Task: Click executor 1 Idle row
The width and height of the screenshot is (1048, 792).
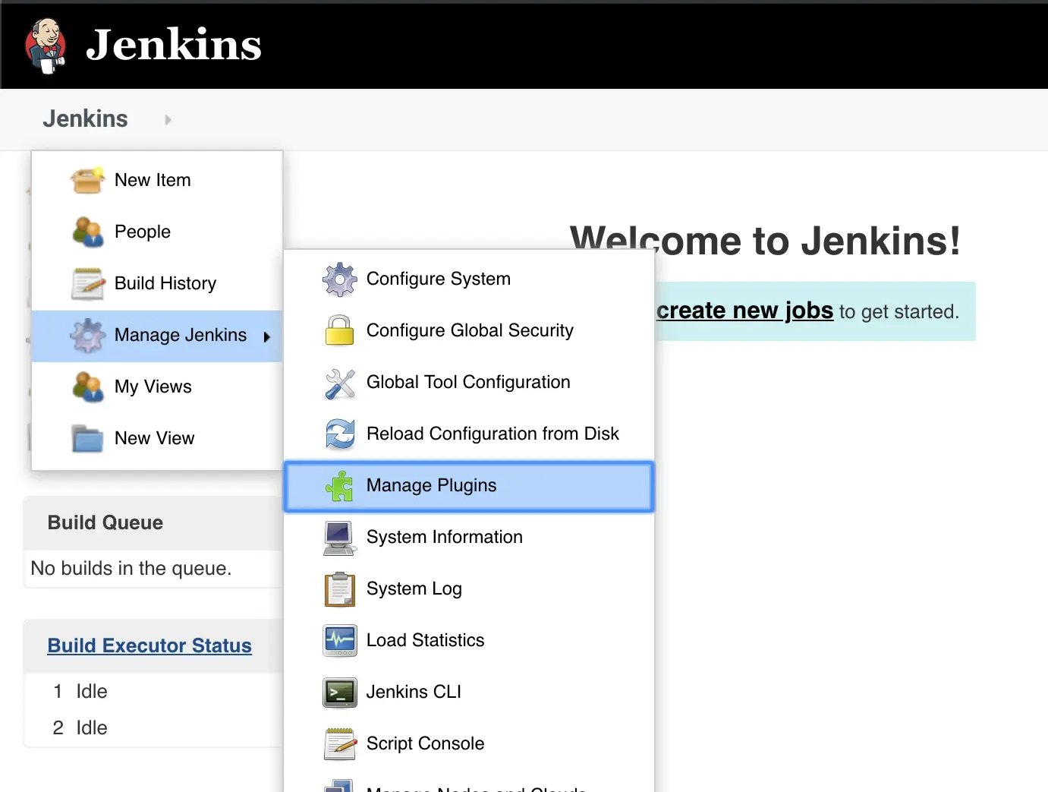Action: (x=153, y=691)
